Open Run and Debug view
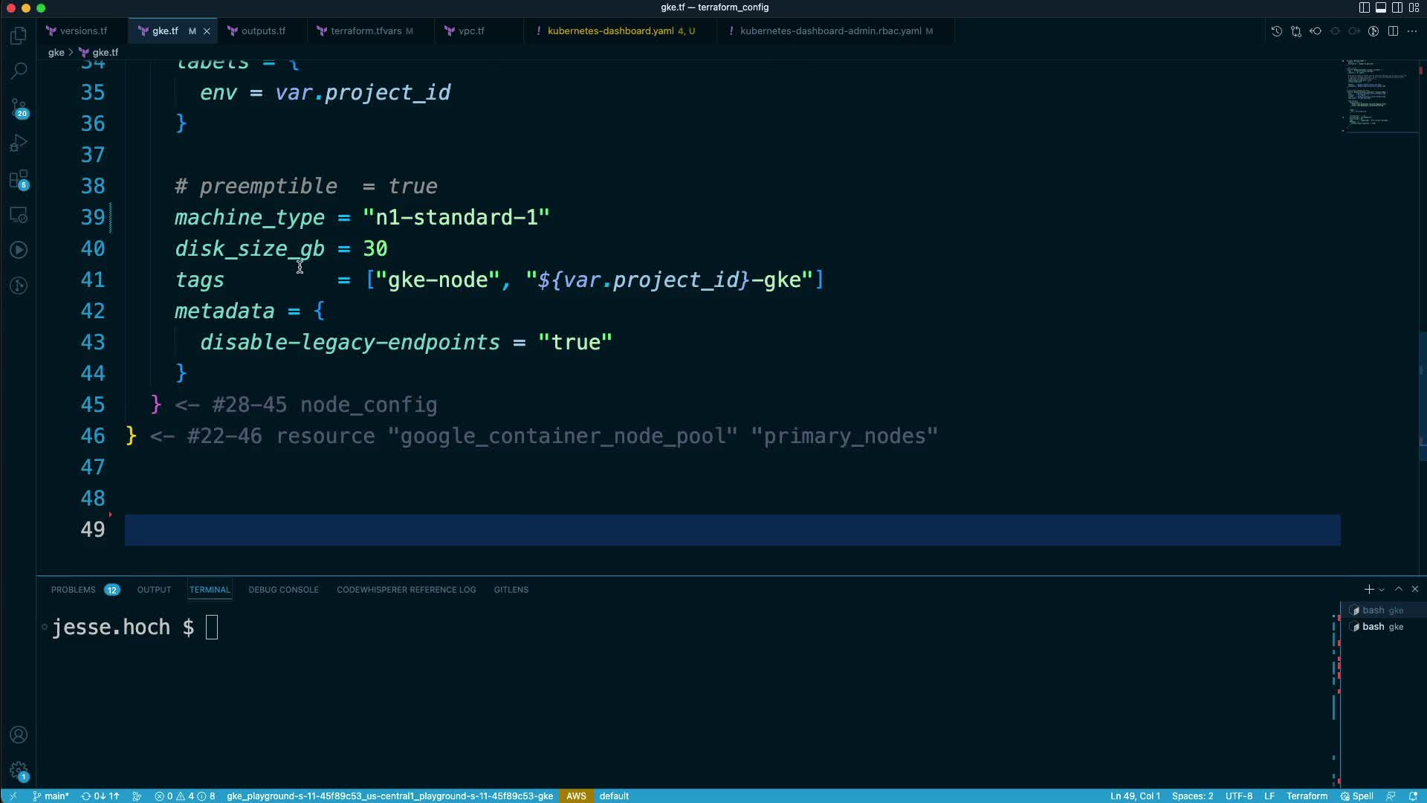This screenshot has height=803, width=1427. [x=19, y=143]
